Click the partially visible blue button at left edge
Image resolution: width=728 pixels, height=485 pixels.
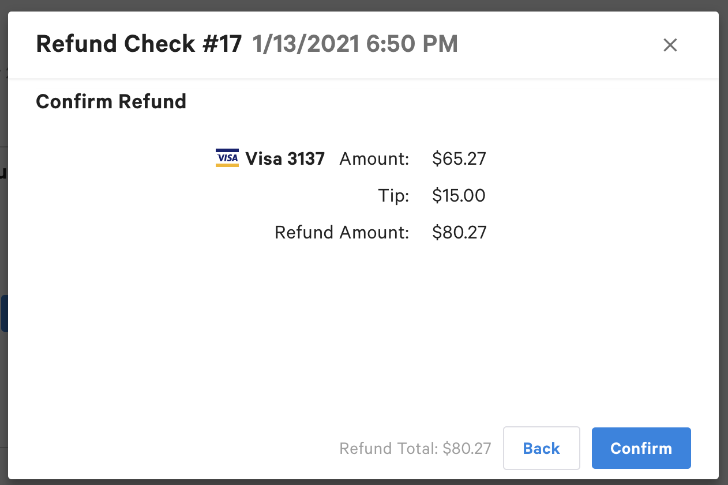tap(3, 313)
